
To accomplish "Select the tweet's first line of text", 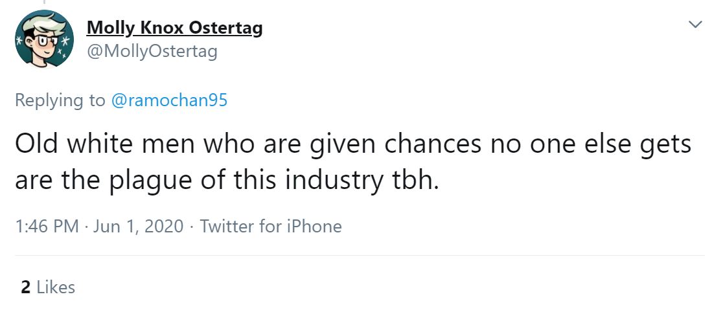I will tap(352, 144).
